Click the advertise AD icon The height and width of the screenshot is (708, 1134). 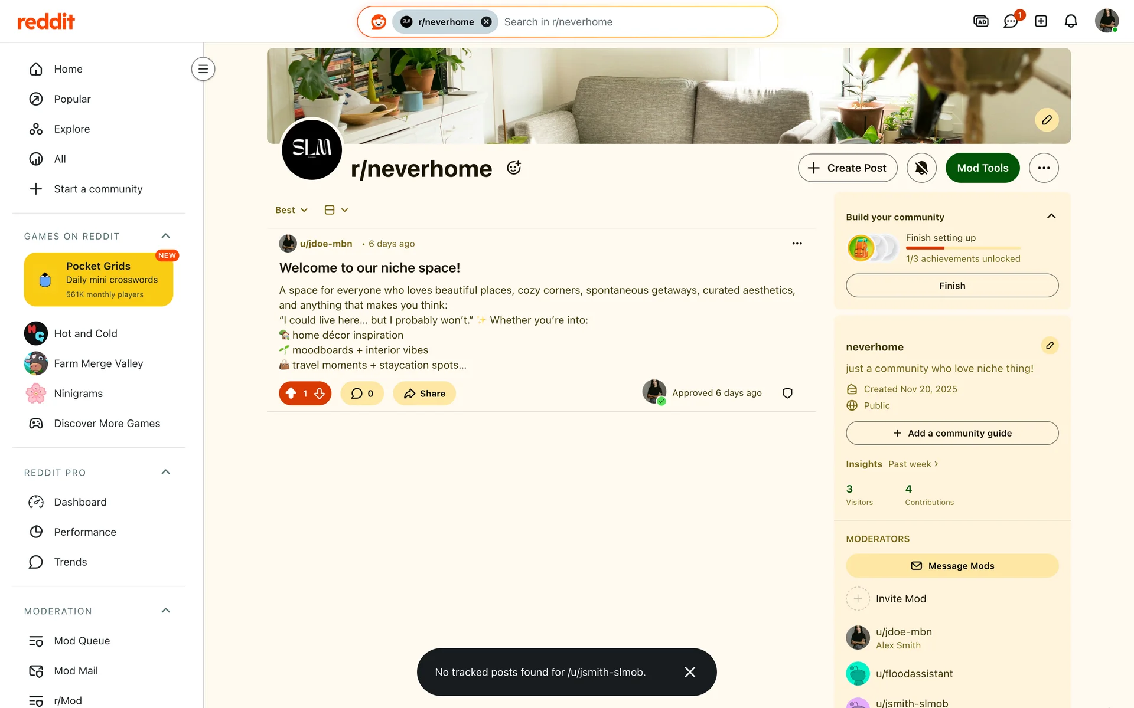coord(980,21)
